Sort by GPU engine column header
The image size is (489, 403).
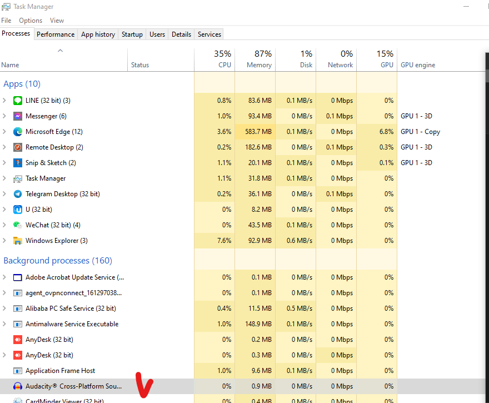pos(441,60)
